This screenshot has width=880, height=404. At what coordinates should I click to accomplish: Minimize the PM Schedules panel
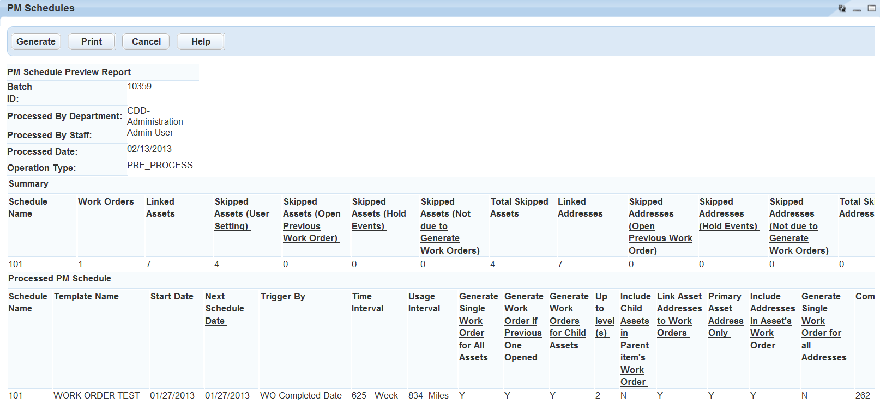coord(857,9)
